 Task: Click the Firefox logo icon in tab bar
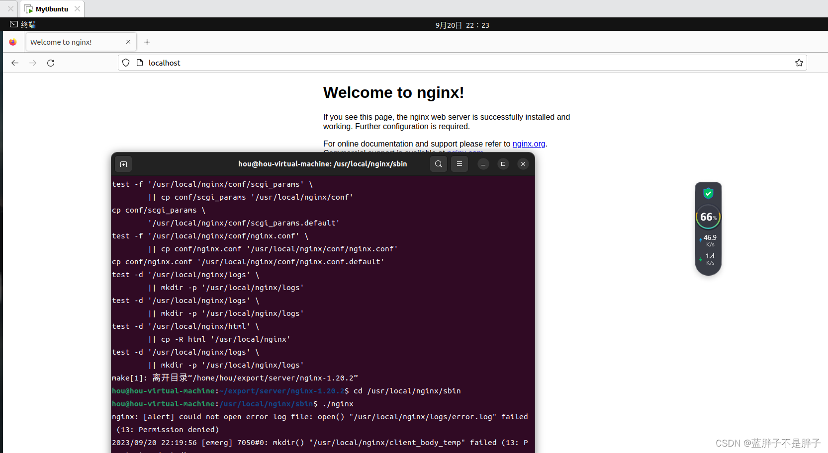point(13,42)
